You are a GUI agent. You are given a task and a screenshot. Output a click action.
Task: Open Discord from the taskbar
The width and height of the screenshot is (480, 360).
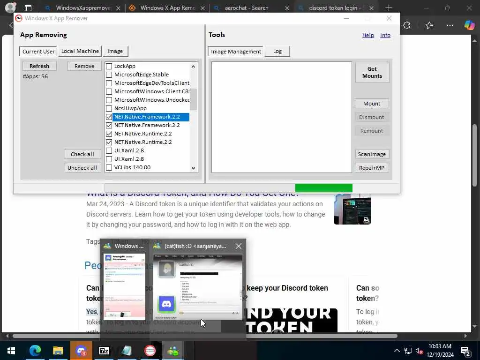coord(81,351)
